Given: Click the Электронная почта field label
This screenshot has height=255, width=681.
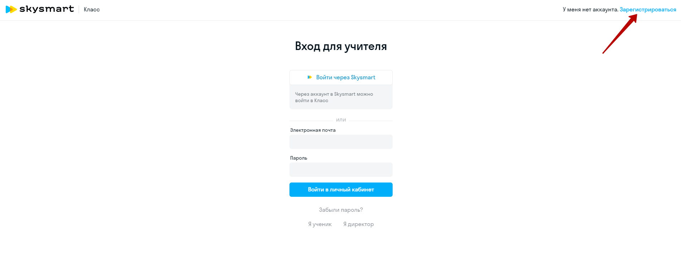Looking at the screenshot, I should click(x=313, y=130).
